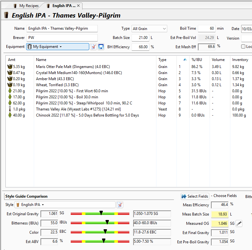Select the Chinook 2022 Days Before Bottling row

129,115
